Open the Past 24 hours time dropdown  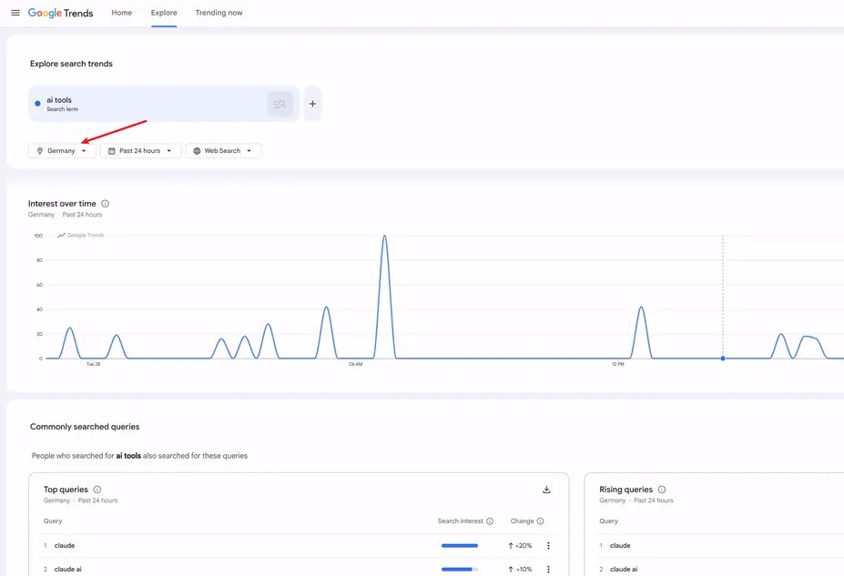pyautogui.click(x=140, y=150)
